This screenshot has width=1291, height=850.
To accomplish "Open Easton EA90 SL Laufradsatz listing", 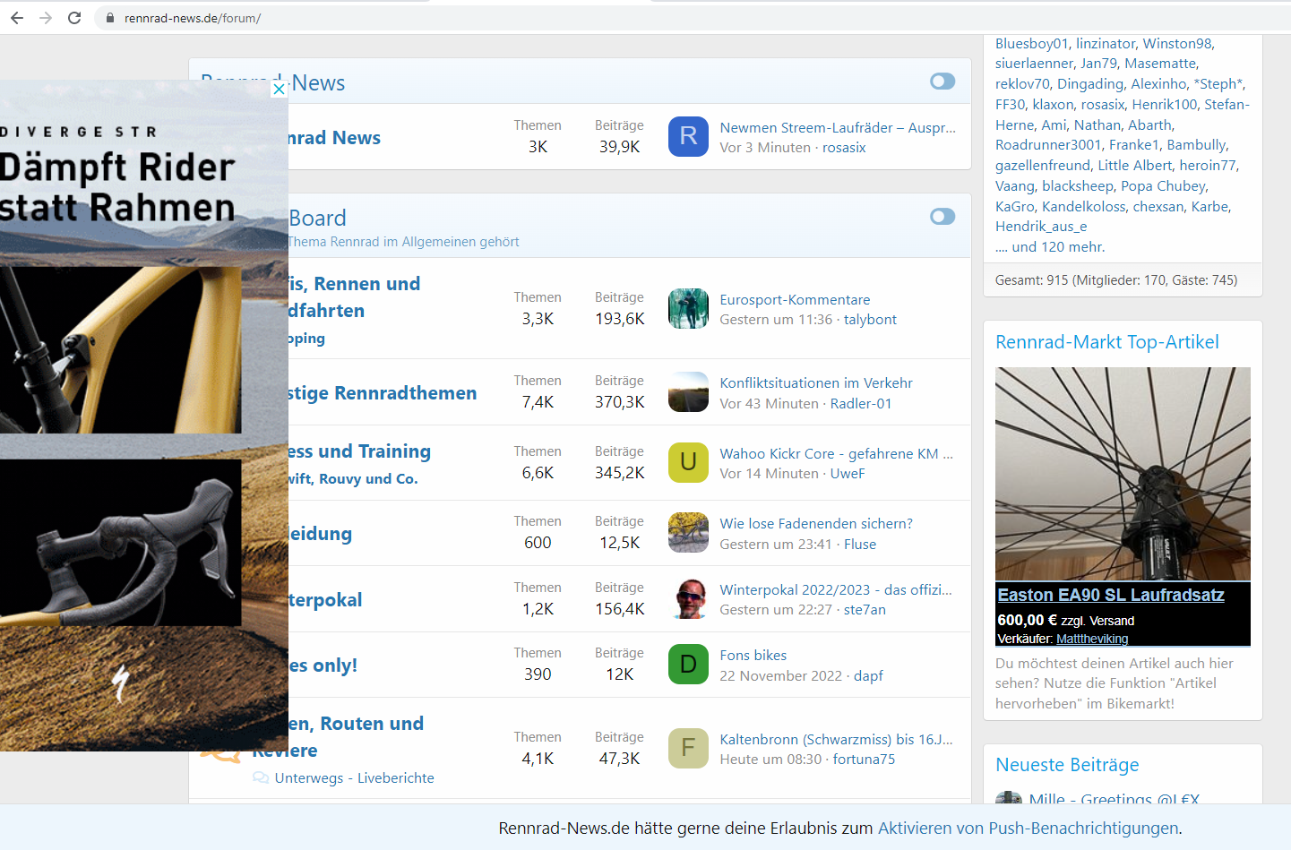I will (1110, 595).
